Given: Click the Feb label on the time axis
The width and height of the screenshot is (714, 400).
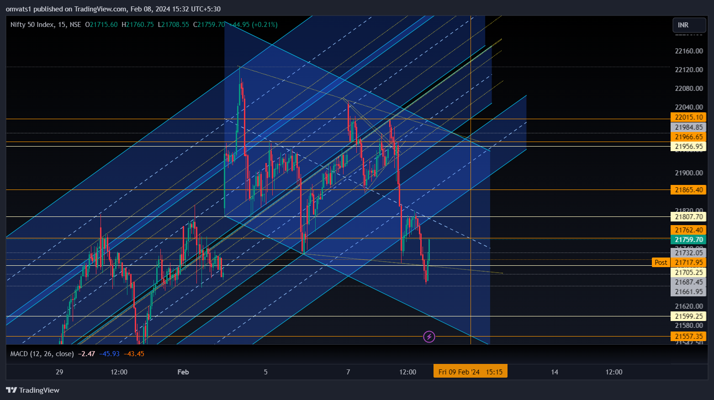Looking at the screenshot, I should tap(183, 372).
